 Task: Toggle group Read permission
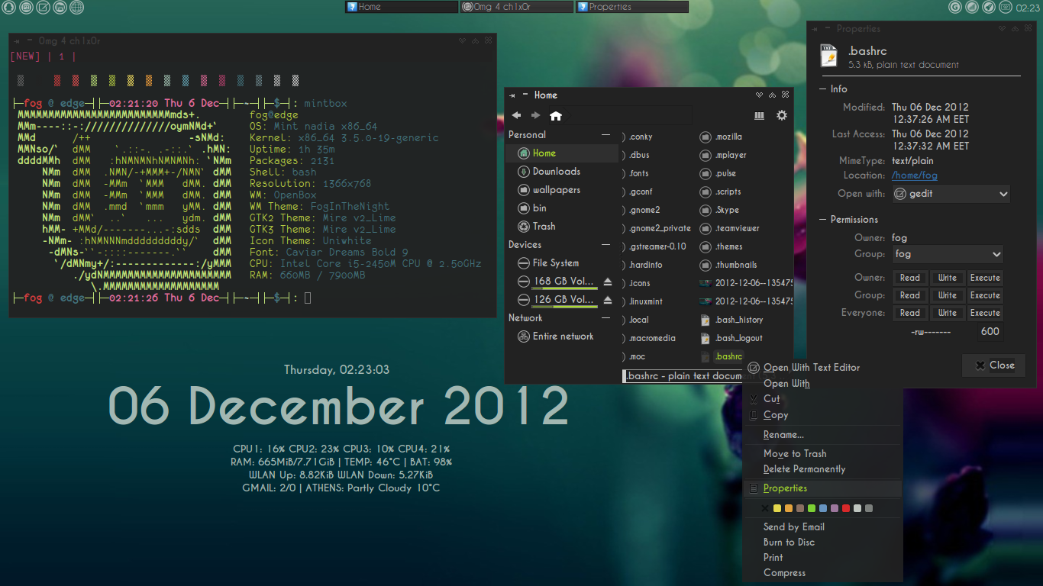909,295
